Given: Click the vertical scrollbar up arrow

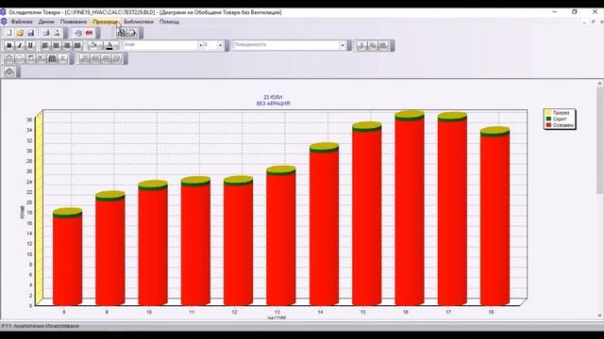Looking at the screenshot, I should coord(600,83).
